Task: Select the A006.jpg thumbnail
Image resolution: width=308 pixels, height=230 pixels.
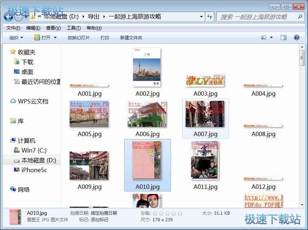Action: tap(147, 114)
